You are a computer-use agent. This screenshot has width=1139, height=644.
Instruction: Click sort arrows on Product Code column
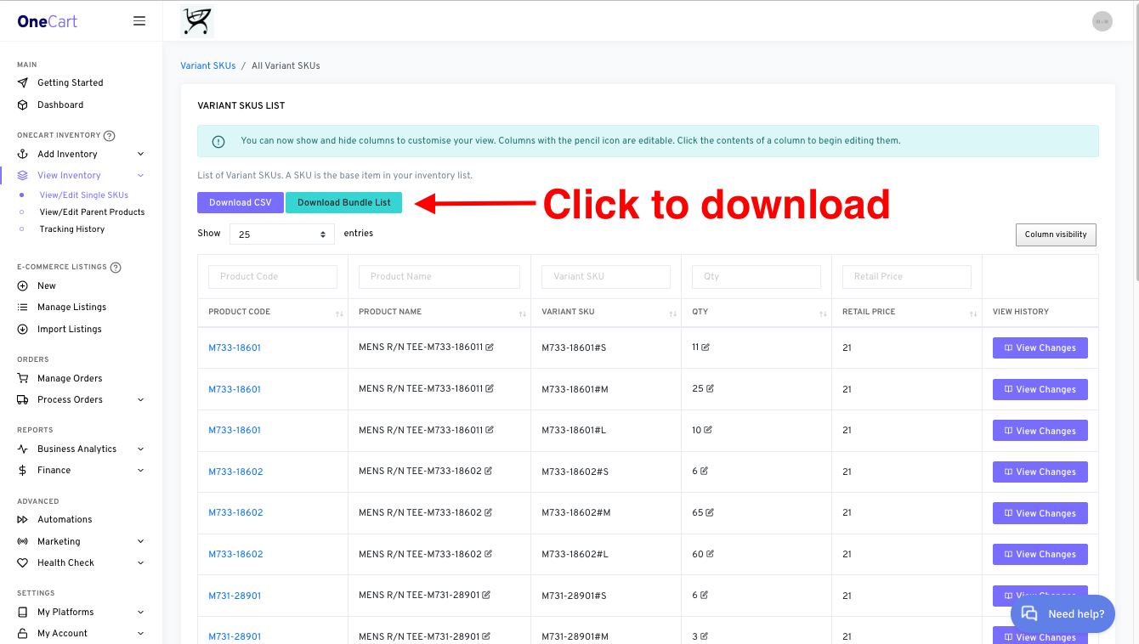[x=339, y=314]
